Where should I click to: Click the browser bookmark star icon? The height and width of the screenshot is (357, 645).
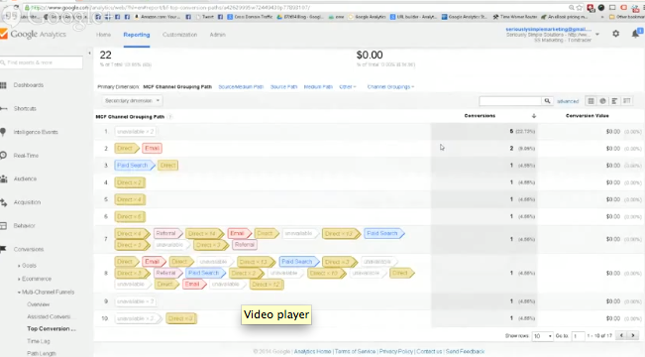click(x=580, y=7)
